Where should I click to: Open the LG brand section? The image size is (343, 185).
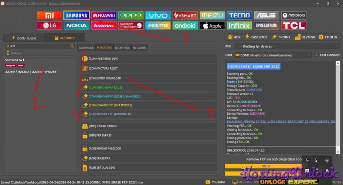click(50, 26)
